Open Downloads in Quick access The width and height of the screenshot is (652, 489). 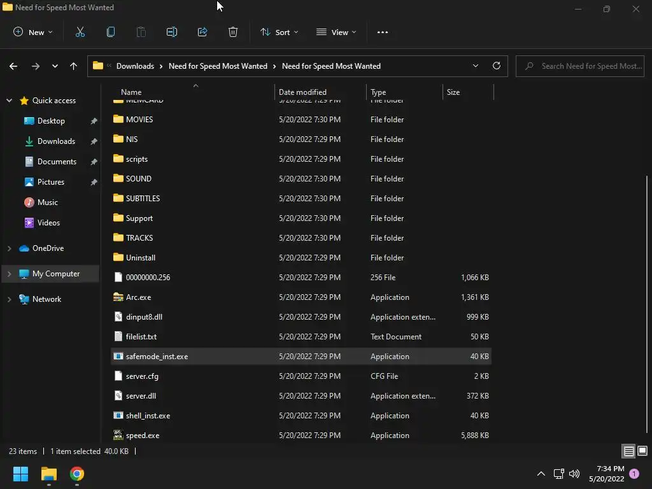coord(56,141)
